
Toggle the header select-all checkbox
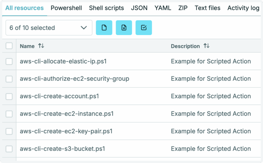click(9, 46)
